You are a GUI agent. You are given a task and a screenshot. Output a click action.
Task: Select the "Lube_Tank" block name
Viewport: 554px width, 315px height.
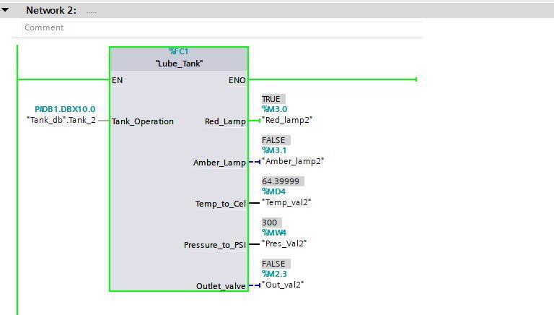[179, 64]
